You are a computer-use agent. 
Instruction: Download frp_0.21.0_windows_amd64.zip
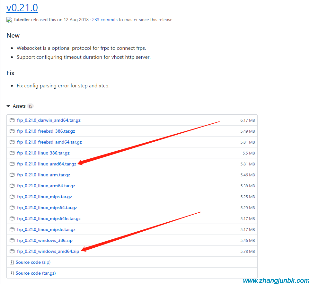coord(48,252)
